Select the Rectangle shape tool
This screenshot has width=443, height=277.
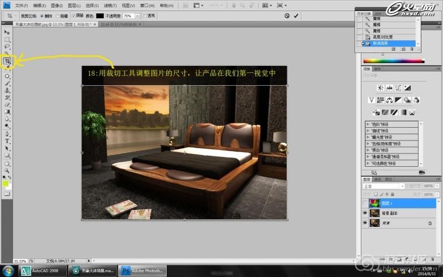[x=7, y=156]
